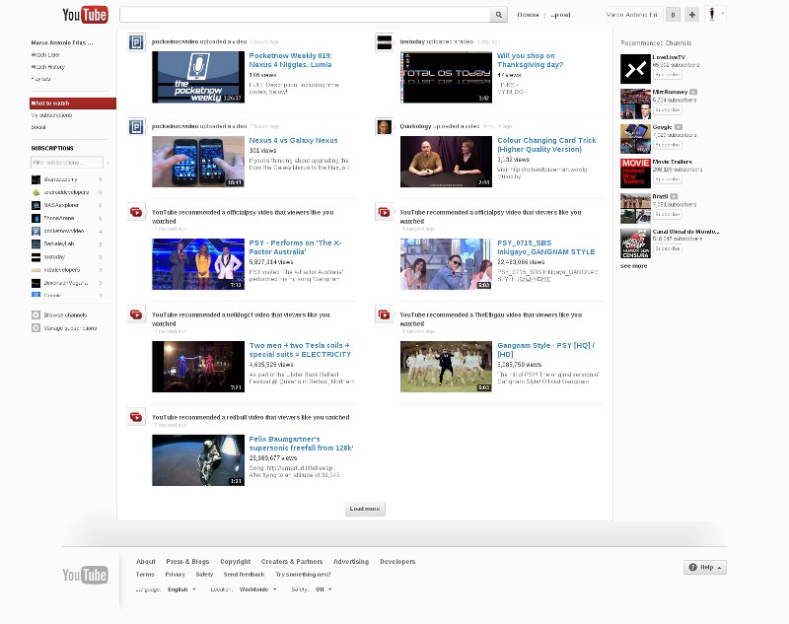Expand the Help menu button in the footer
The height and width of the screenshot is (624, 789).
(x=704, y=567)
